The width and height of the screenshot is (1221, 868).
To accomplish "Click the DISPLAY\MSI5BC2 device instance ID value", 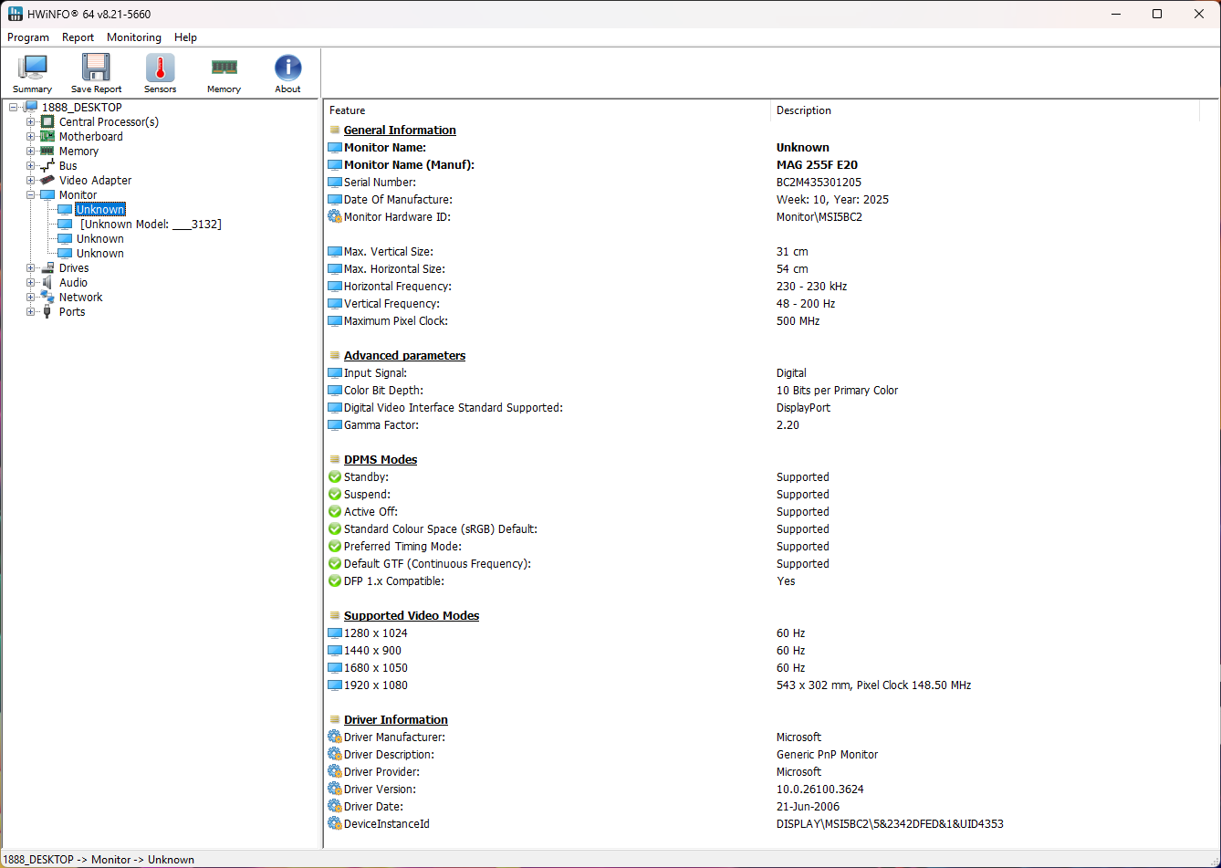I will click(x=890, y=824).
